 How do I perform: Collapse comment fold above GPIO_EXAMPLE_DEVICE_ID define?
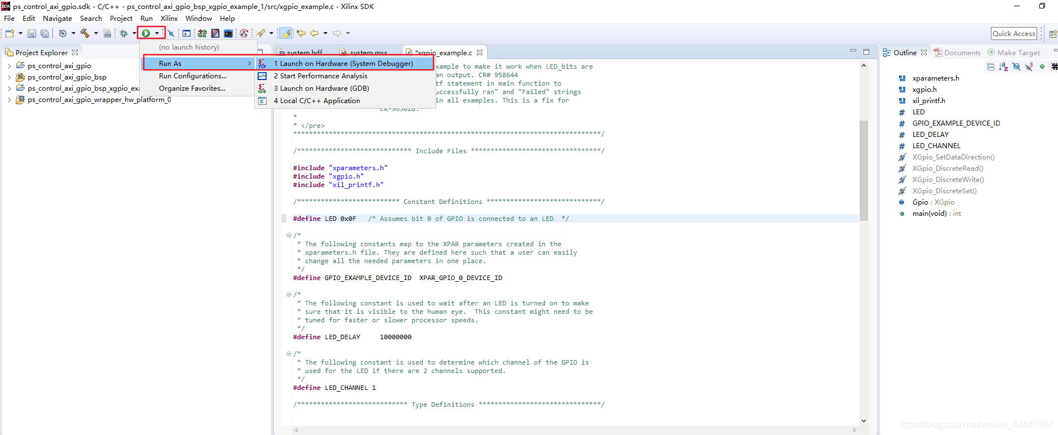point(289,236)
